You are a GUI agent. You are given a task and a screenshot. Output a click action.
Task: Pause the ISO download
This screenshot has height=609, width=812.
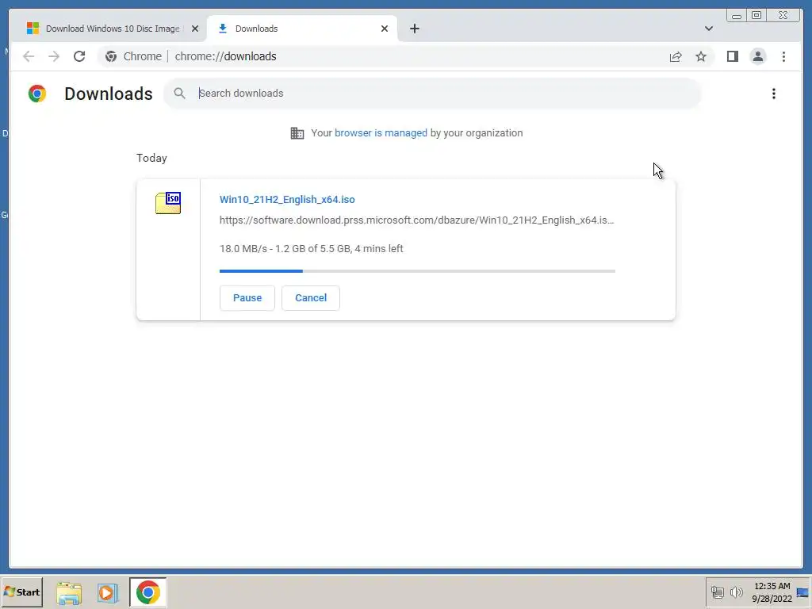pyautogui.click(x=247, y=298)
